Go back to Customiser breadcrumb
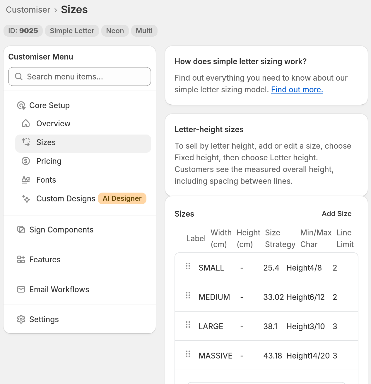Screen dimensions: 371x384 [28, 10]
